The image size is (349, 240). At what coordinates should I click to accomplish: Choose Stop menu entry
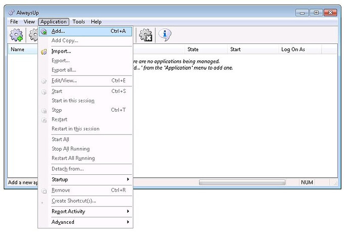pos(85,110)
